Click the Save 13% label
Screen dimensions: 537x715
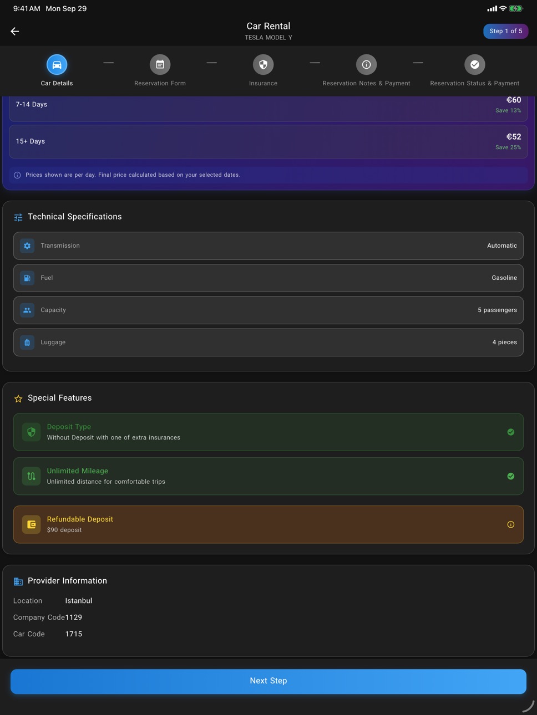[x=508, y=110]
